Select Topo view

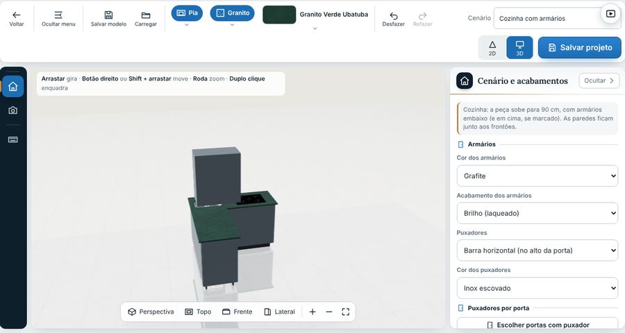[x=198, y=311]
